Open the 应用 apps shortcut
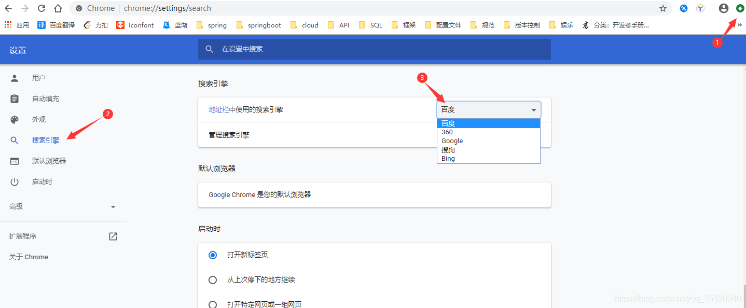746x308 pixels. (x=17, y=25)
